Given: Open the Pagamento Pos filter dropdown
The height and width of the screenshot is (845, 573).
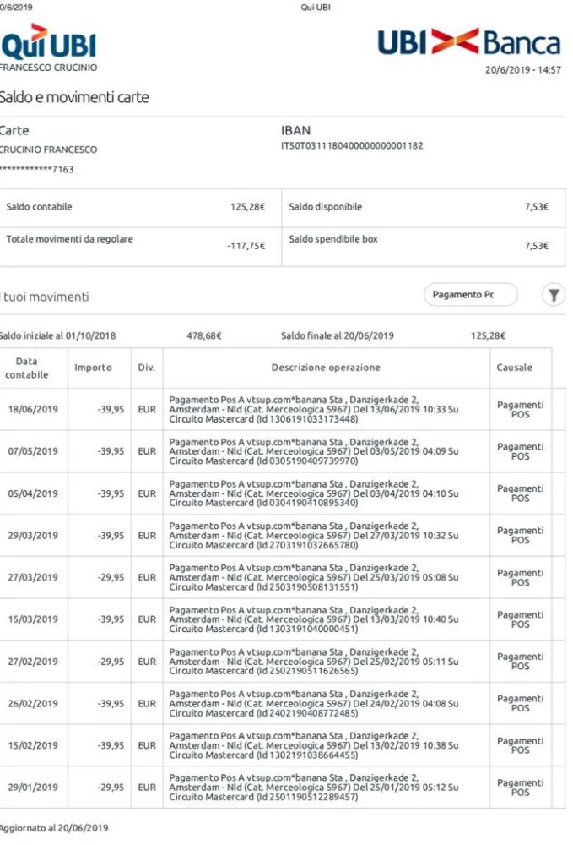Looking at the screenshot, I should [471, 295].
